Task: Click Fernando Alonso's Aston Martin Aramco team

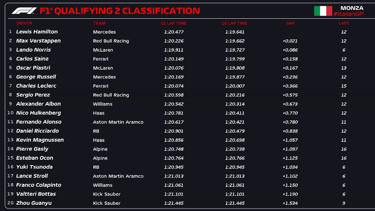Action: 118,122
